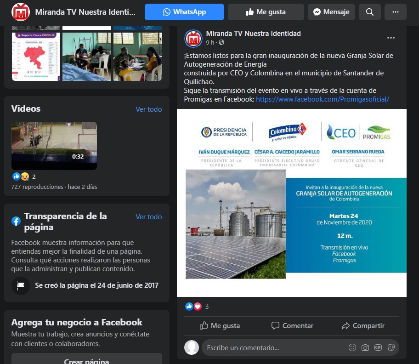View the post's 3 reactions count

pos(207,306)
